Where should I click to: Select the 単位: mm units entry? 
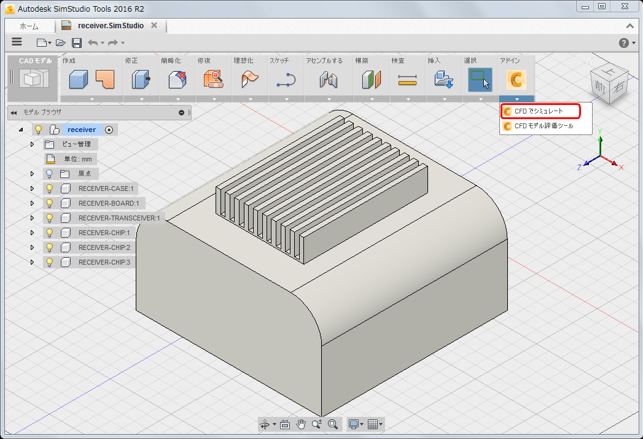click(71, 159)
